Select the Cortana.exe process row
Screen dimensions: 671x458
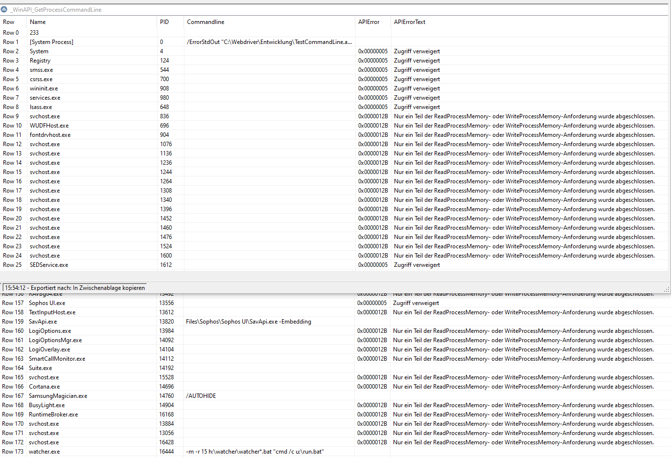click(44, 387)
